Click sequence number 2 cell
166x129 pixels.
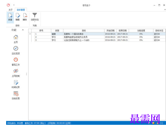click(x=43, y=37)
